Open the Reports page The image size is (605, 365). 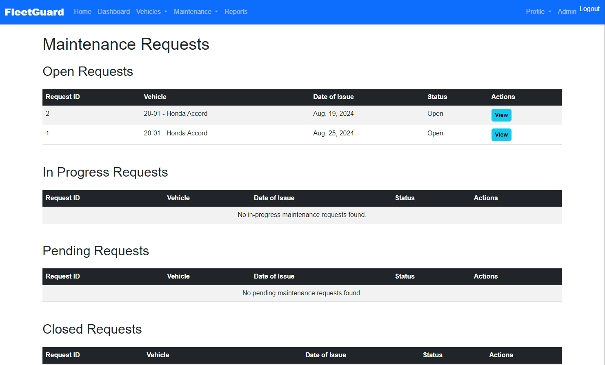point(236,12)
